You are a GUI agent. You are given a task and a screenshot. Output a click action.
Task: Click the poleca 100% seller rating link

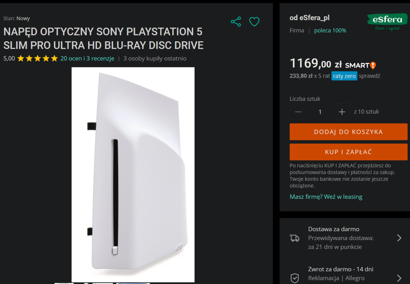[330, 31]
